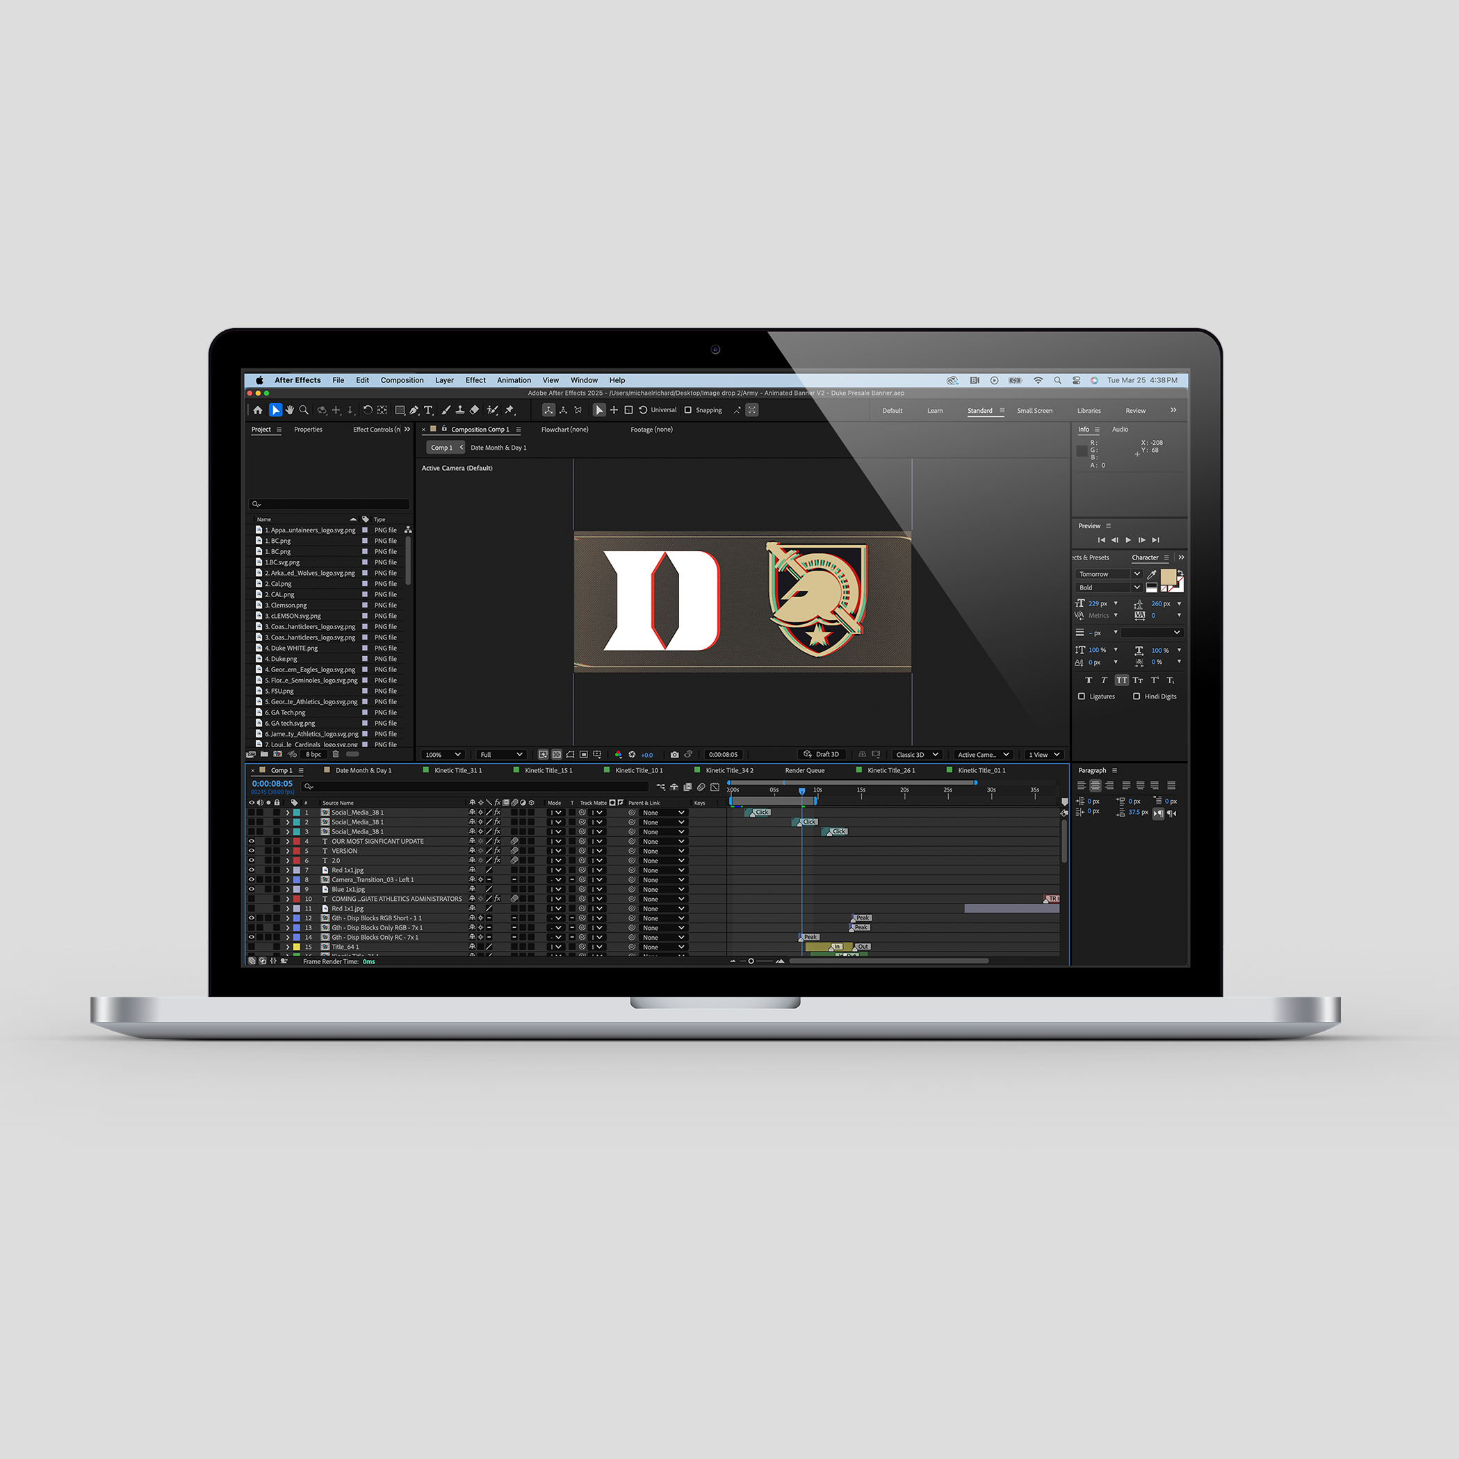The image size is (1459, 1459).
Task: Hide the VERSION text layer
Action: [x=252, y=851]
